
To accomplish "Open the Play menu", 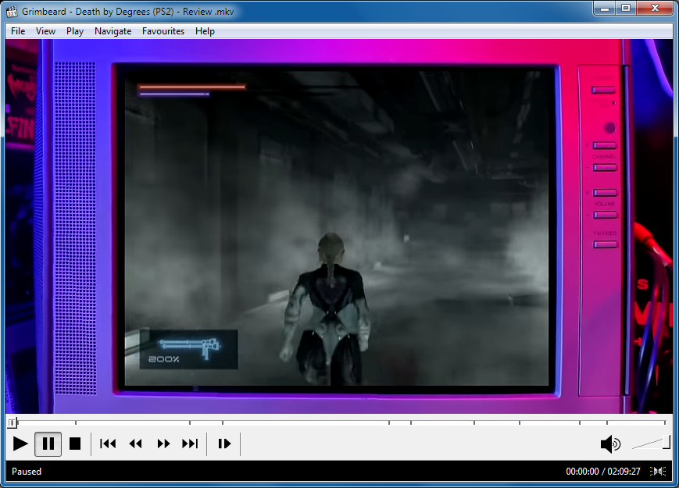I will click(75, 31).
